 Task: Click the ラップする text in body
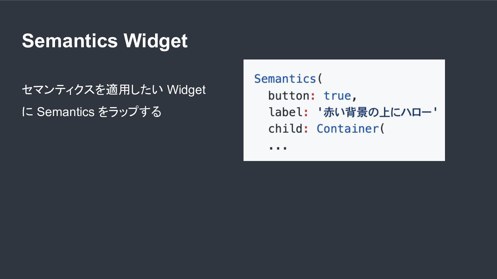point(135,112)
